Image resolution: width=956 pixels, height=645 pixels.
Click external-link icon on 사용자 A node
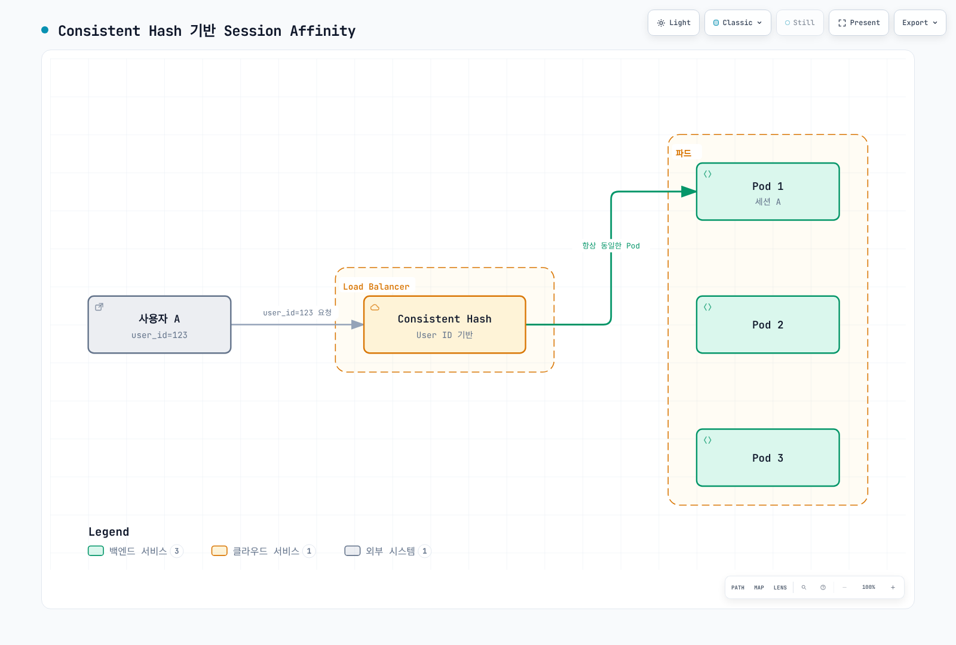tap(99, 307)
